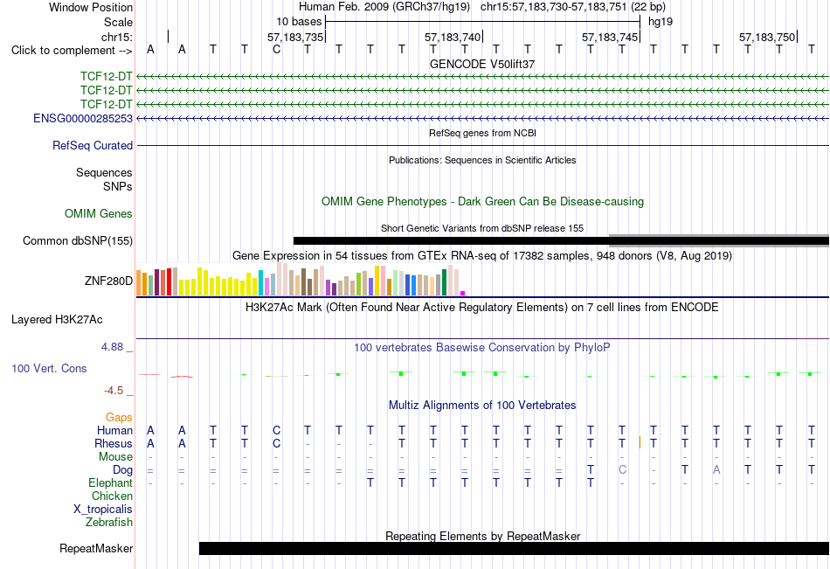Click the Sequences track label
The width and height of the screenshot is (830, 569).
point(104,173)
